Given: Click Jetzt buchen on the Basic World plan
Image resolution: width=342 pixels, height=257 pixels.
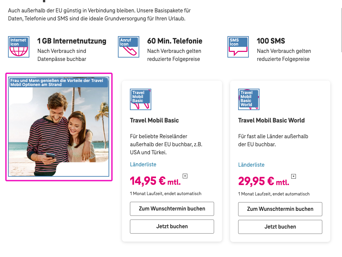Looking at the screenshot, I should coord(280,227).
